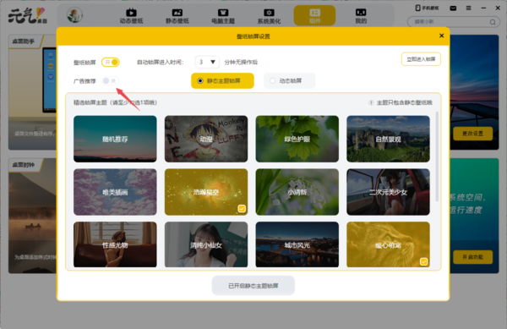
Task: Uncheck the checkbox on 浩瀚星空
Action: (242, 209)
